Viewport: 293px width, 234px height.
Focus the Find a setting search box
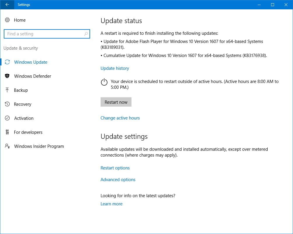(44, 34)
